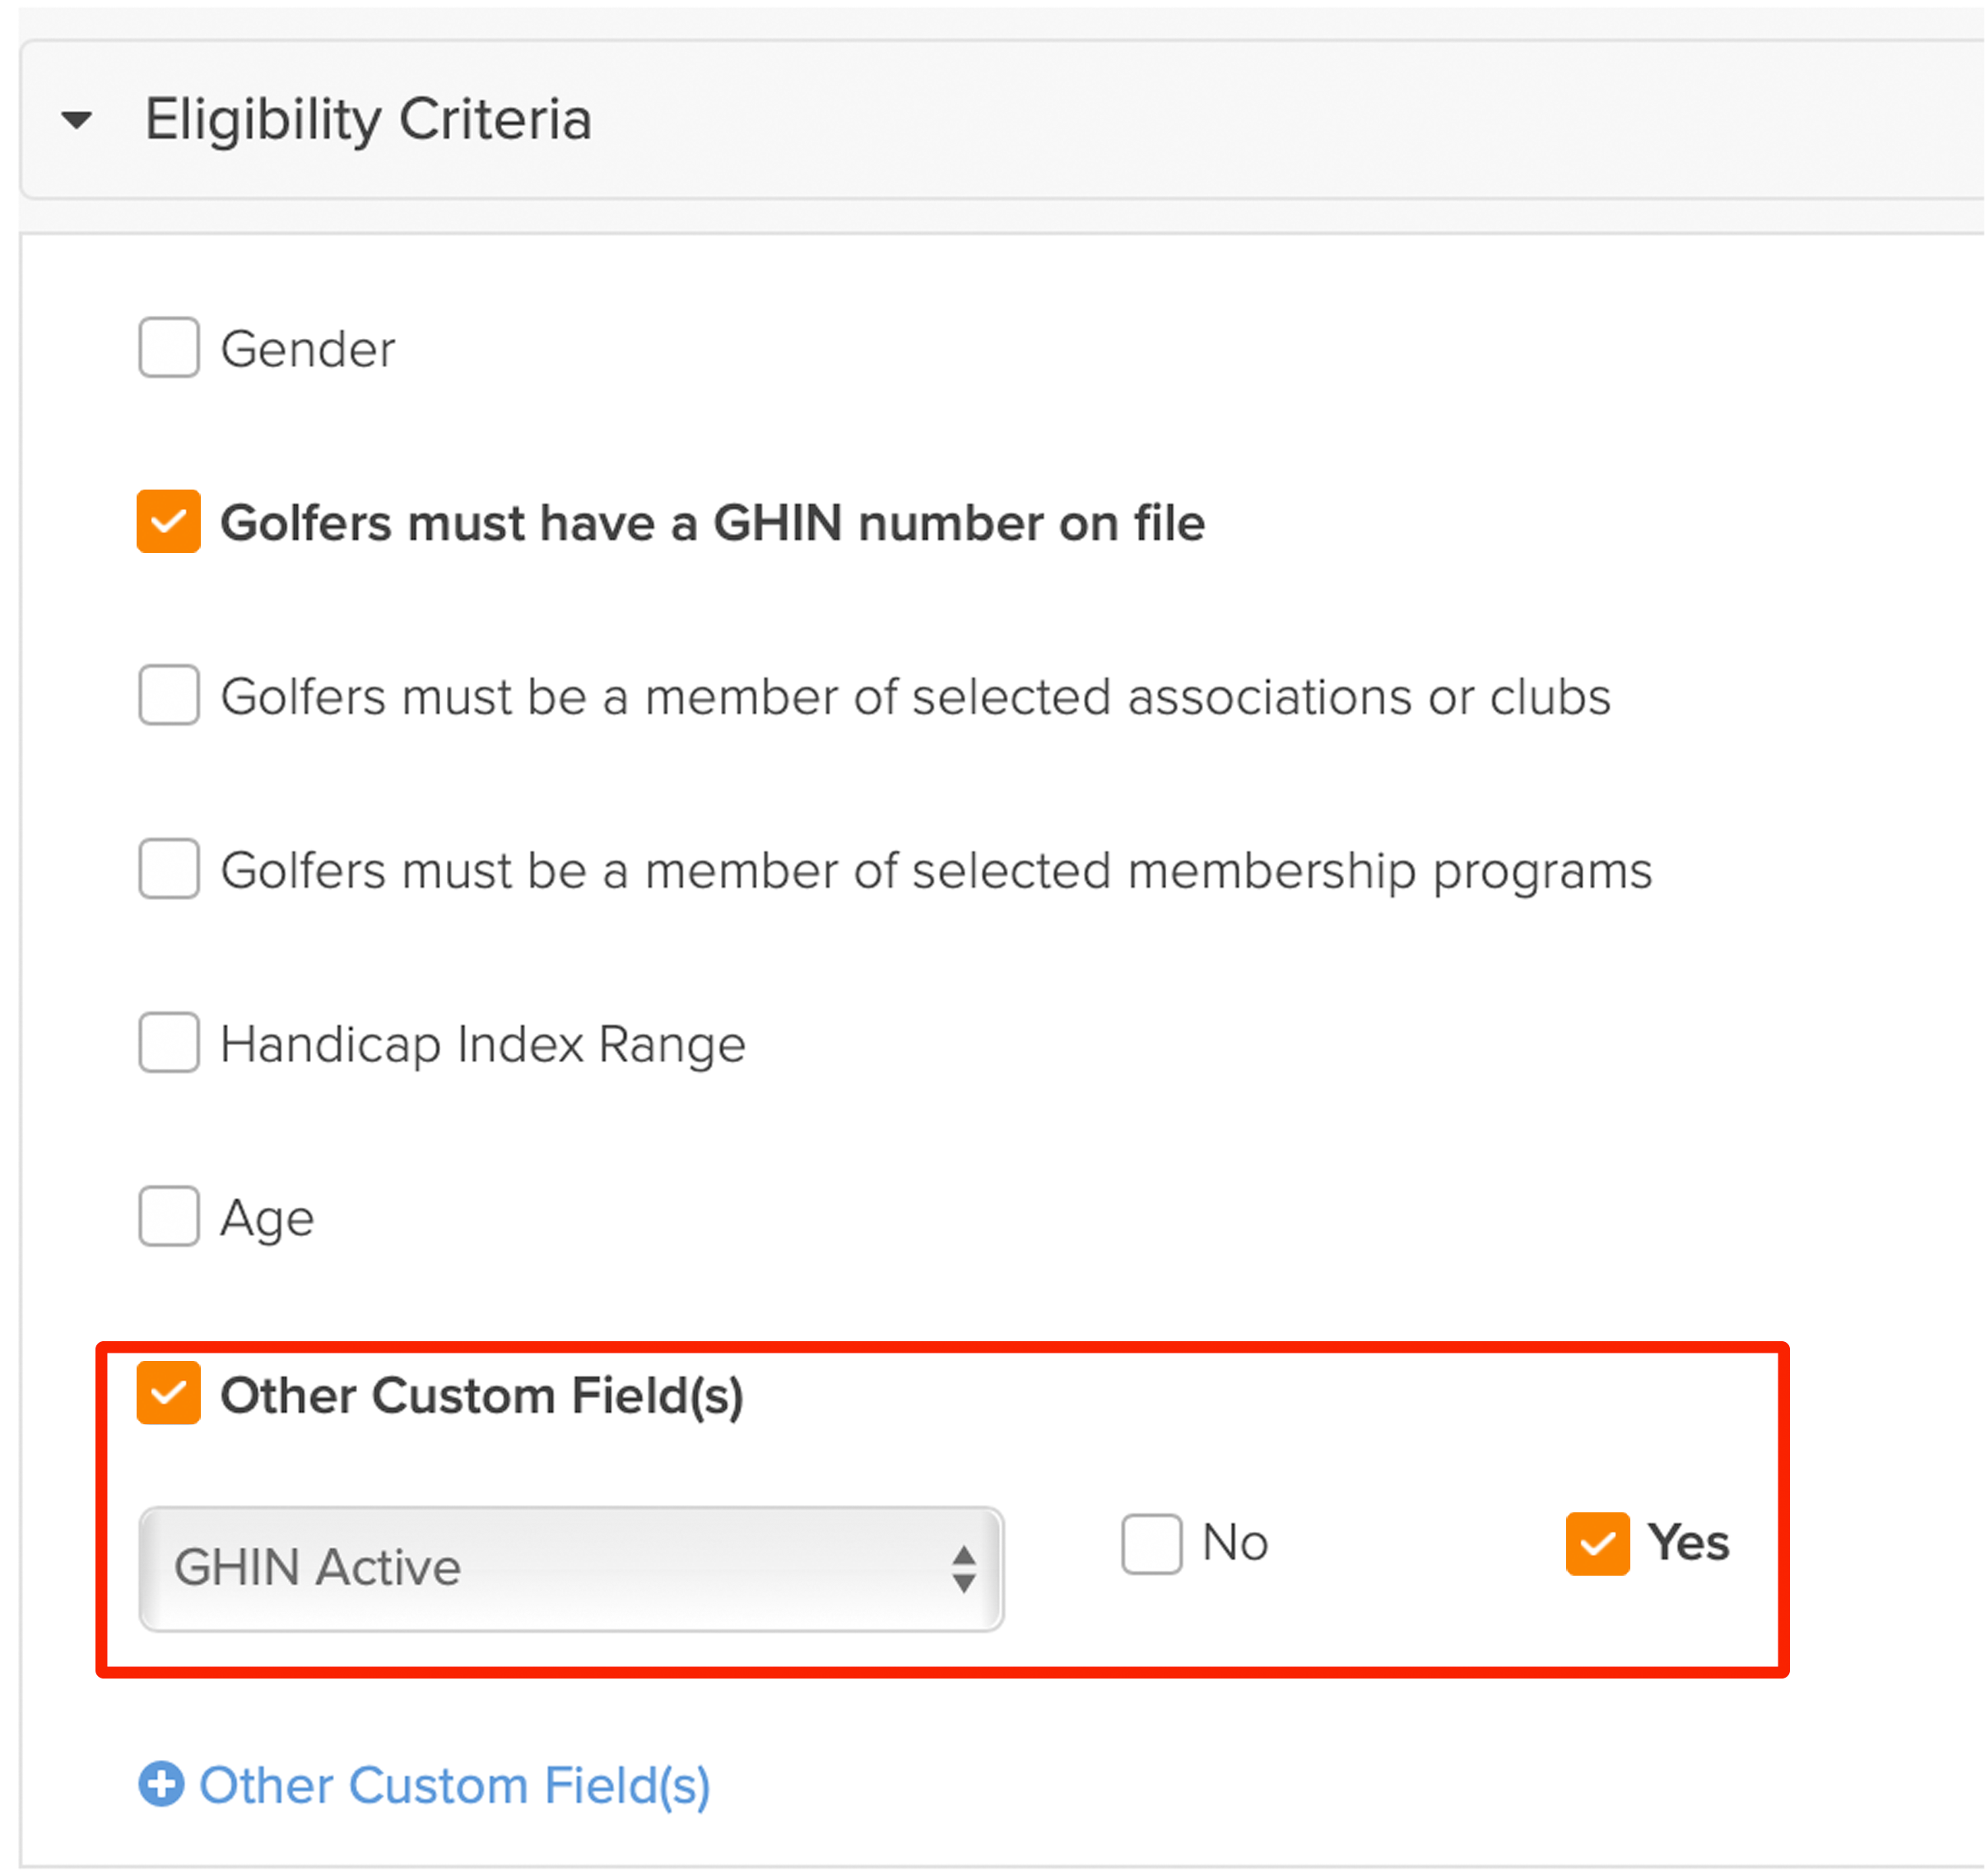Image resolution: width=1985 pixels, height=1876 pixels.
Task: Enable the Gender checkbox
Action: click(169, 348)
